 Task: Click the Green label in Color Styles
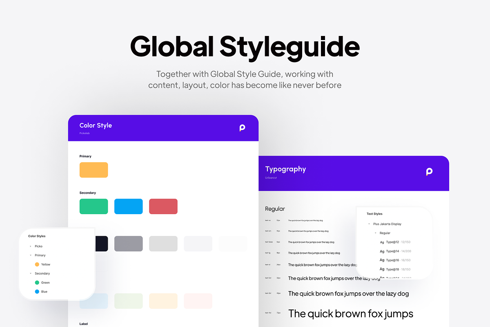[45, 282]
